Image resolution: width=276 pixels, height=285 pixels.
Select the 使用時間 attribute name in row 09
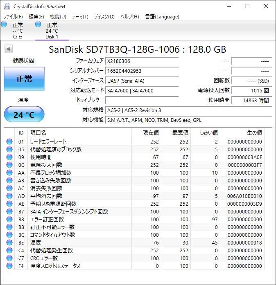[x=41, y=157]
